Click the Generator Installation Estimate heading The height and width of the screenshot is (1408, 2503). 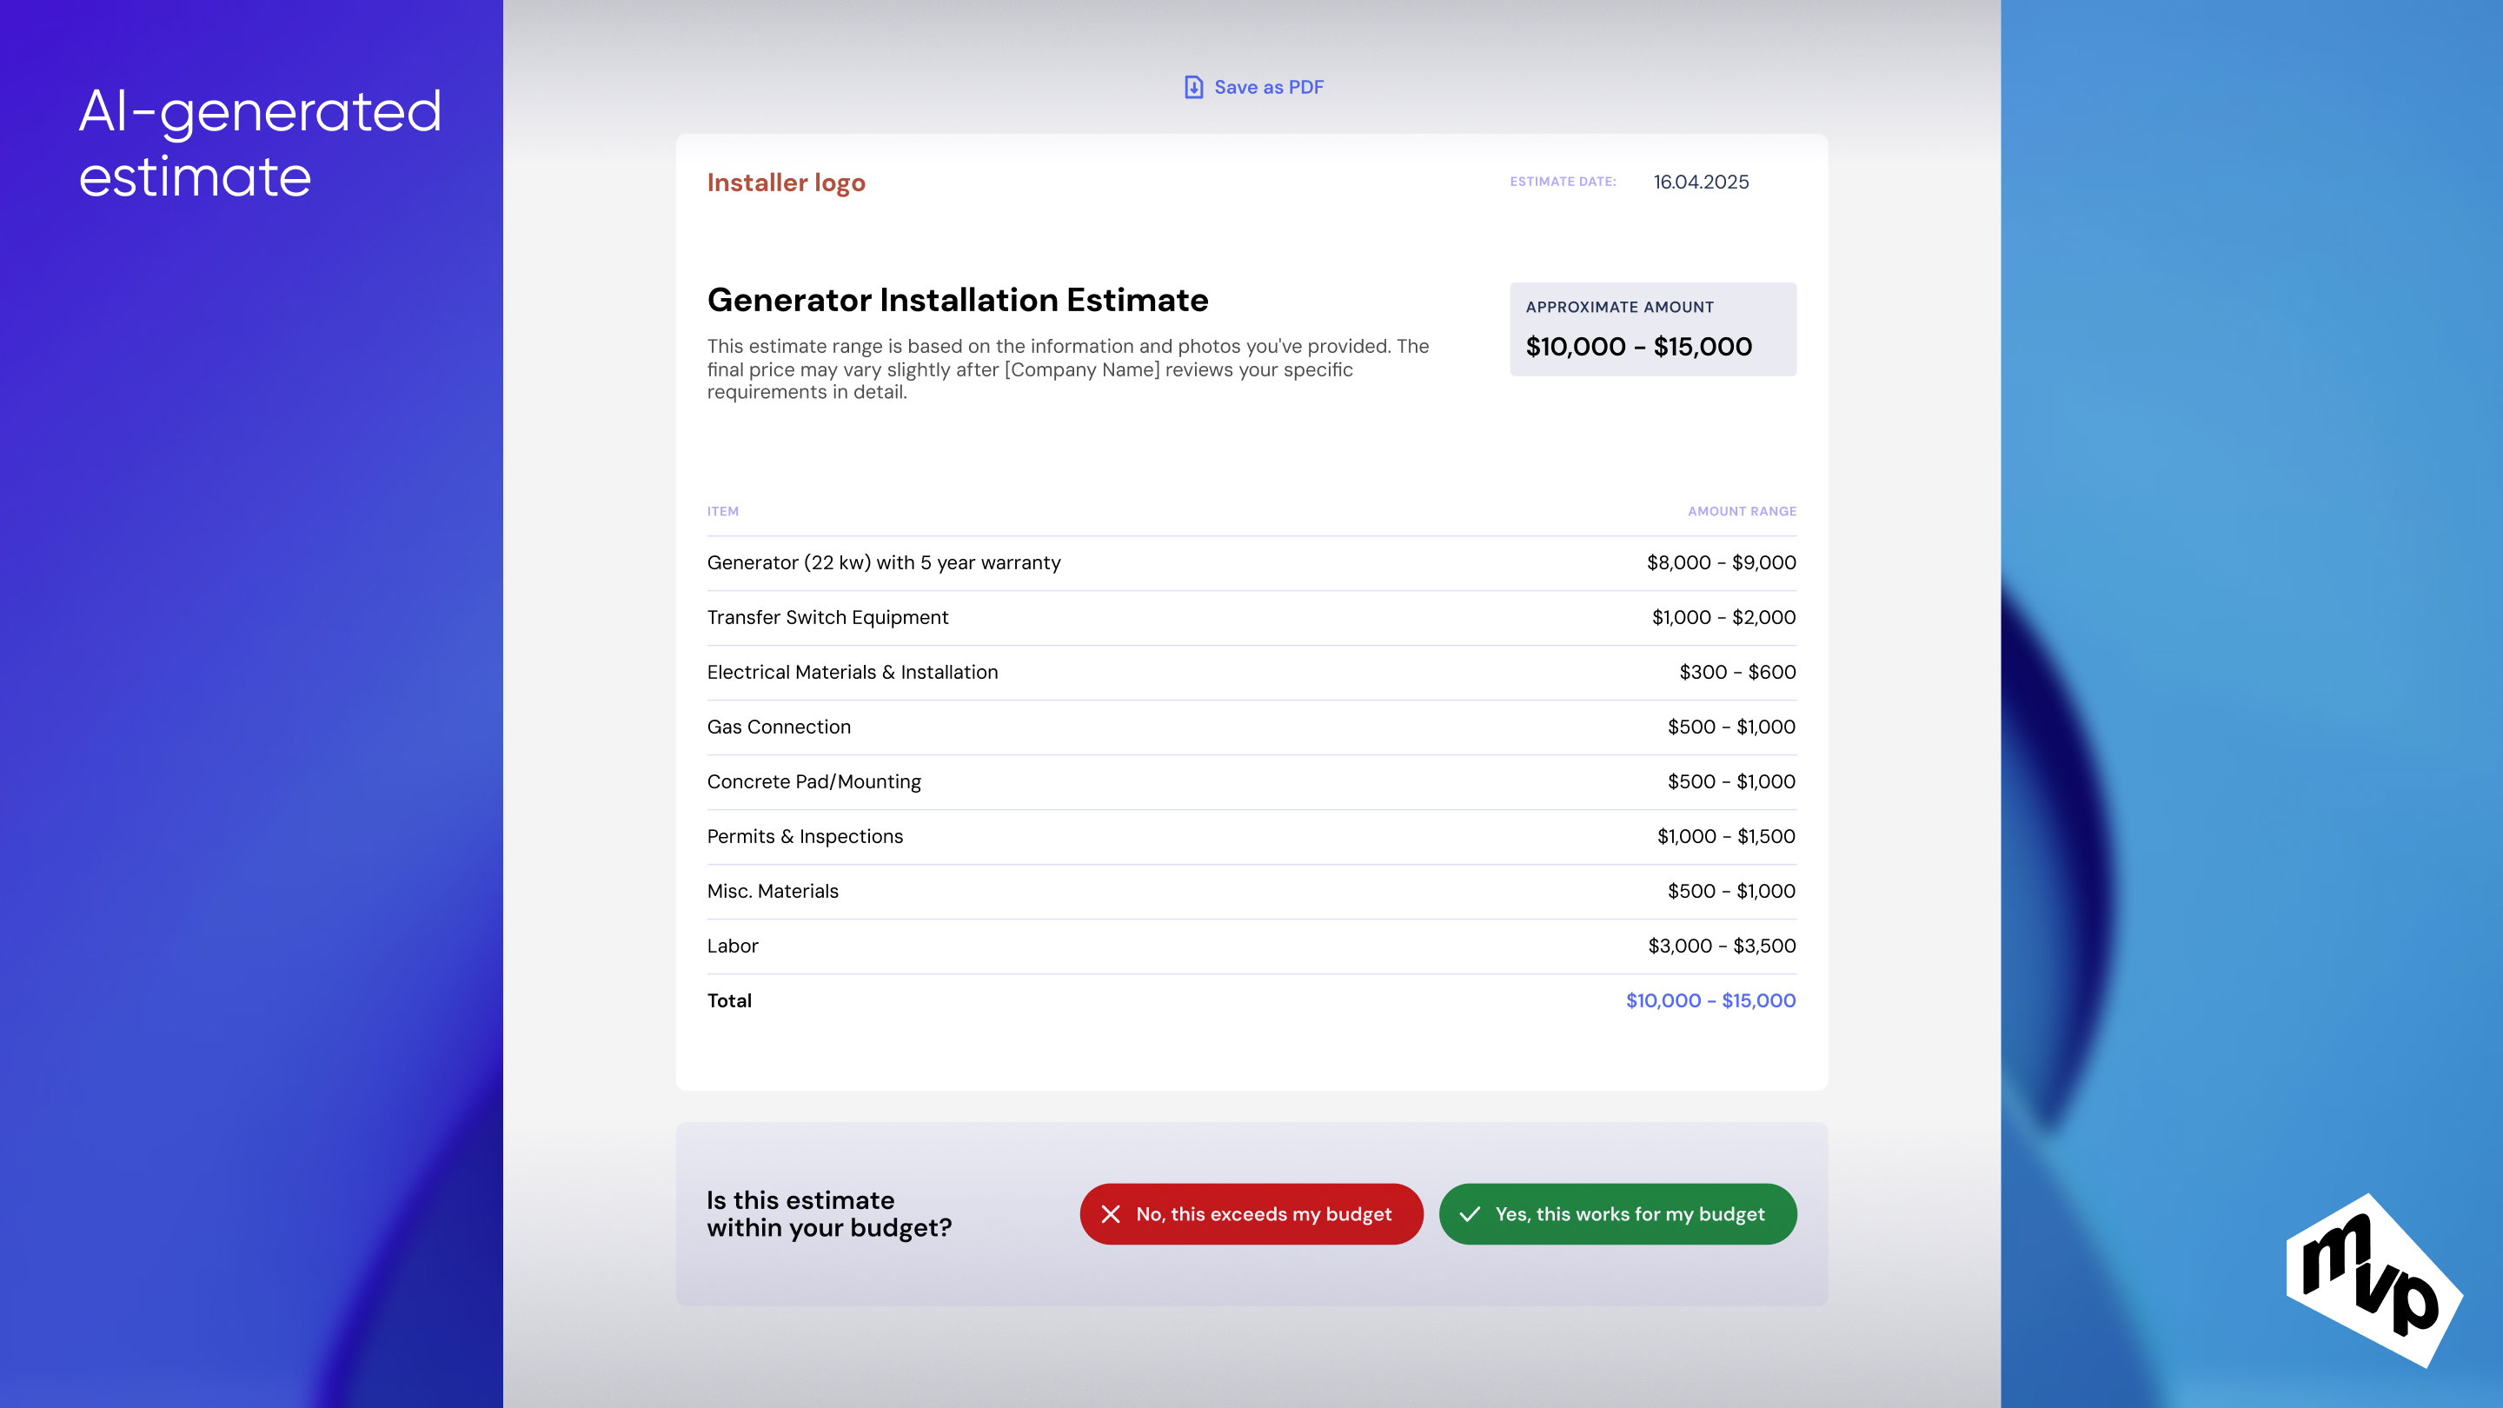(x=957, y=300)
